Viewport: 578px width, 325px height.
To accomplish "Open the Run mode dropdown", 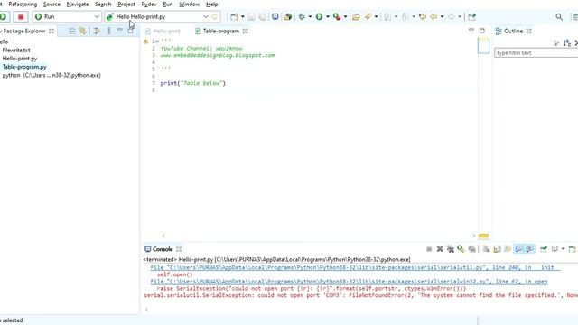I will coord(67,16).
